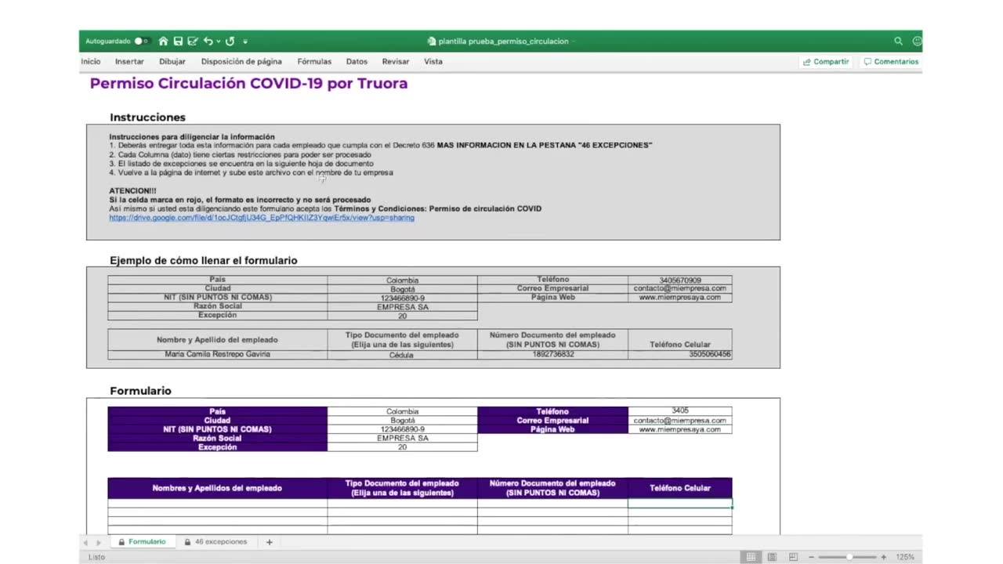Open the Disposición de página tab

241,61
